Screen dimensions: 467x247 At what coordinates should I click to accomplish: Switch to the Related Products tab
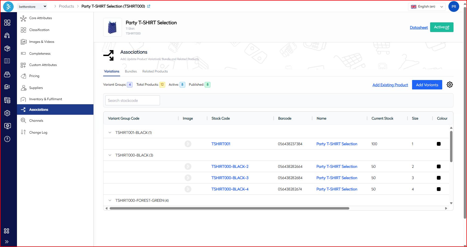[155, 71]
